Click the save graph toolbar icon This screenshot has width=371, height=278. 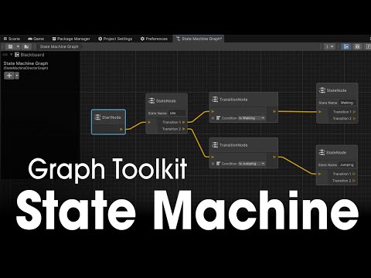coord(10,46)
